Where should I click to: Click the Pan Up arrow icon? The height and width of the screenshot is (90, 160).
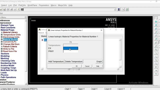tap(156, 74)
